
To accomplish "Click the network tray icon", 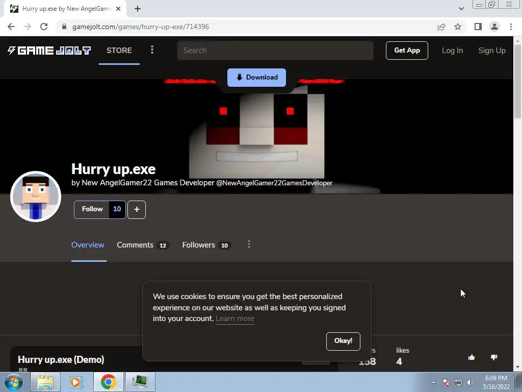I will pyautogui.click(x=458, y=382).
